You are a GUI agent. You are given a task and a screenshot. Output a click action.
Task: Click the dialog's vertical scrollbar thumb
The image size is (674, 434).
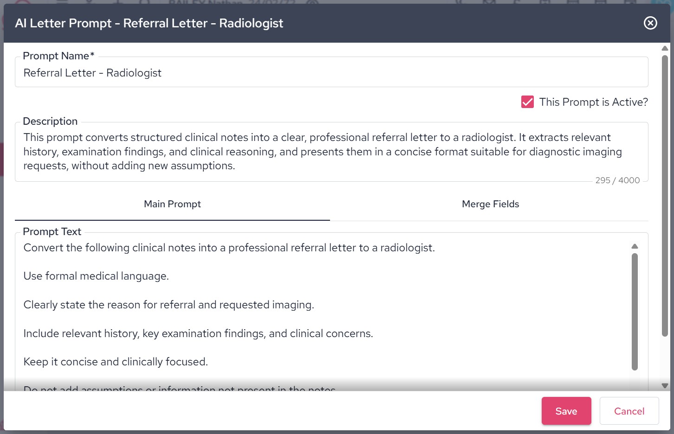click(x=665, y=195)
